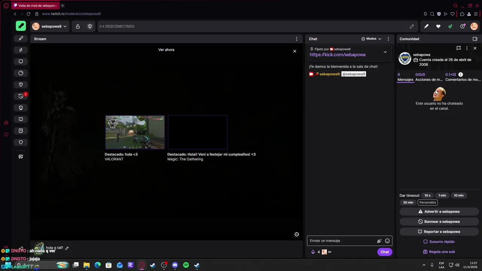Open Discord from the Windows taskbar
482x271 pixels.
coord(175,265)
